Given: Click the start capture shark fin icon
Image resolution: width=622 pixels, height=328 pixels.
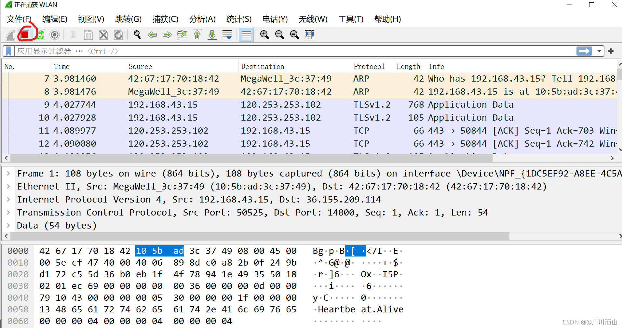Looking at the screenshot, I should 10,35.
